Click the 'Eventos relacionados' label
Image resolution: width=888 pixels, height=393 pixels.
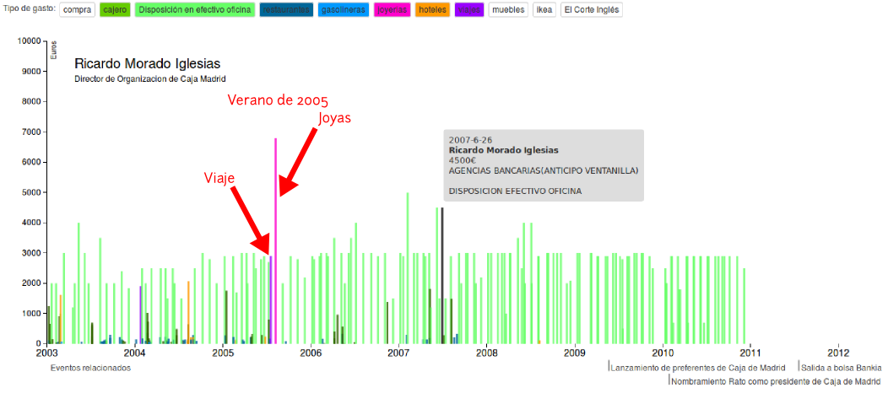pos(90,368)
